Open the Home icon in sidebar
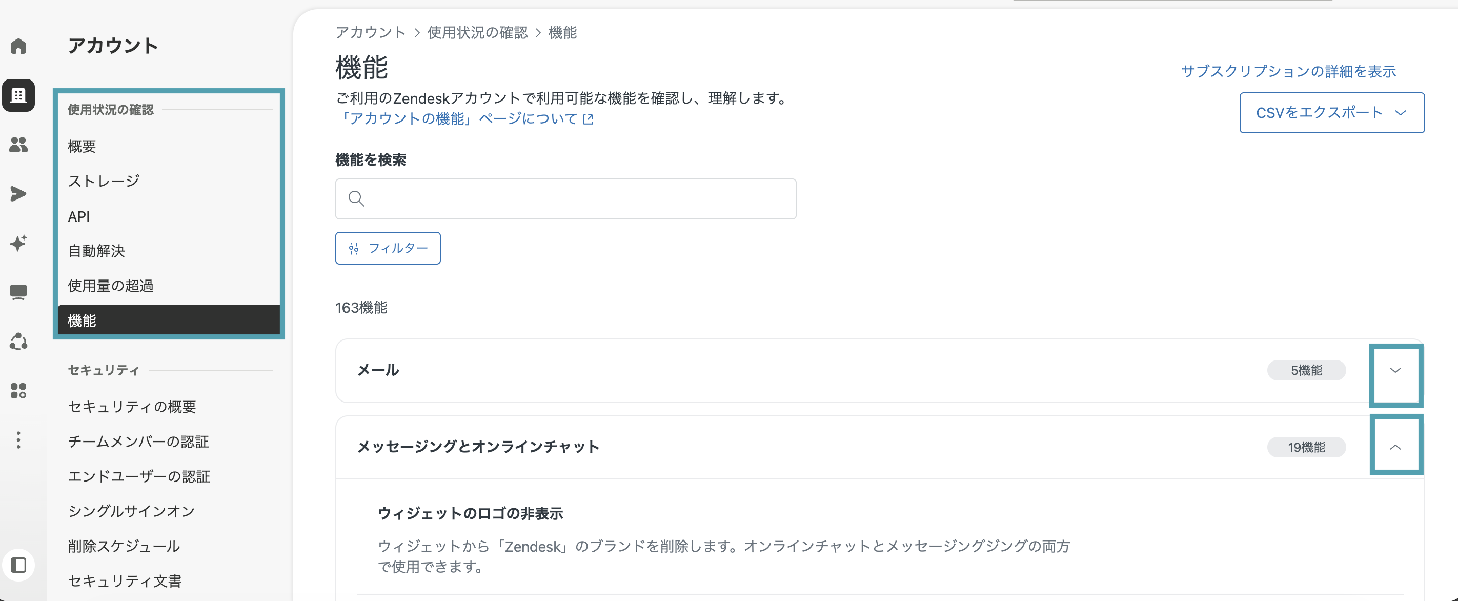The image size is (1458, 601). (x=18, y=46)
